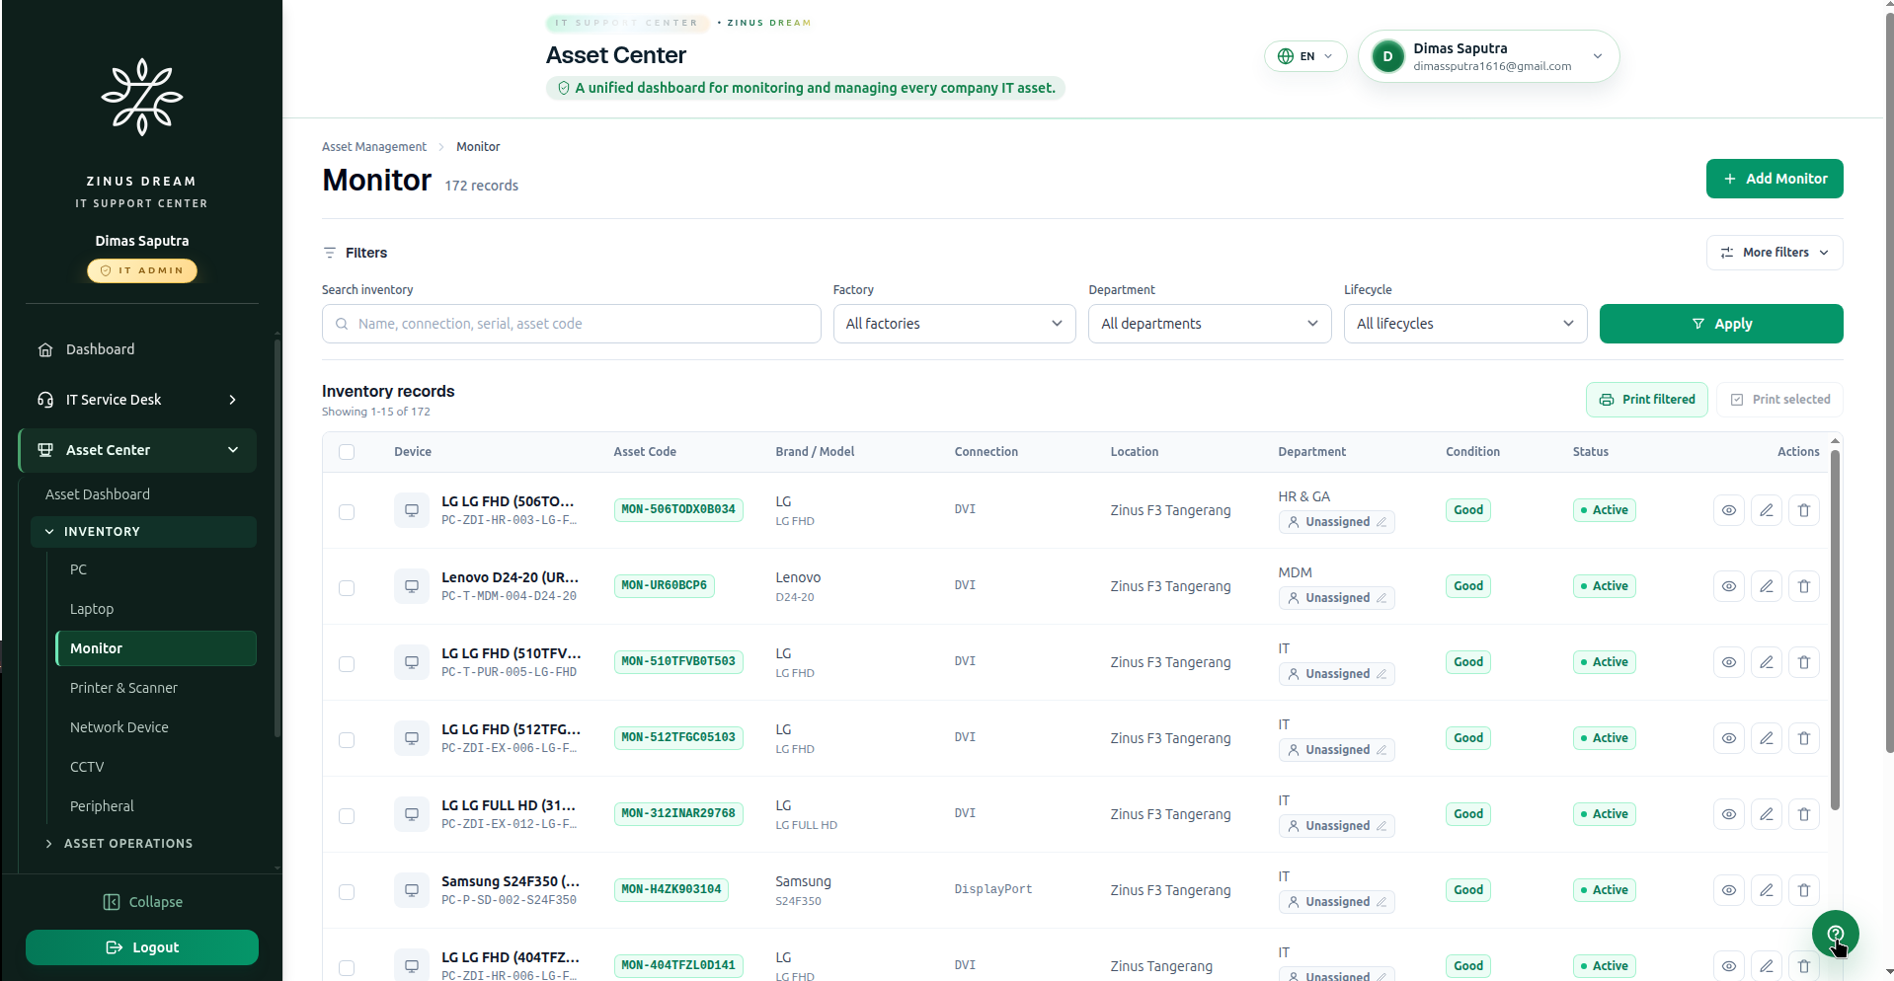The image size is (1894, 981).
Task: Check the row for Samsung S24F350
Action: point(347,892)
